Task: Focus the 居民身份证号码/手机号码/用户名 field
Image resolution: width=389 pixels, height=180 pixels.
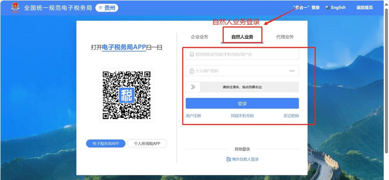Action: pos(242,54)
